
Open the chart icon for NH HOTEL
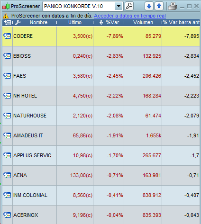click(x=7, y=96)
